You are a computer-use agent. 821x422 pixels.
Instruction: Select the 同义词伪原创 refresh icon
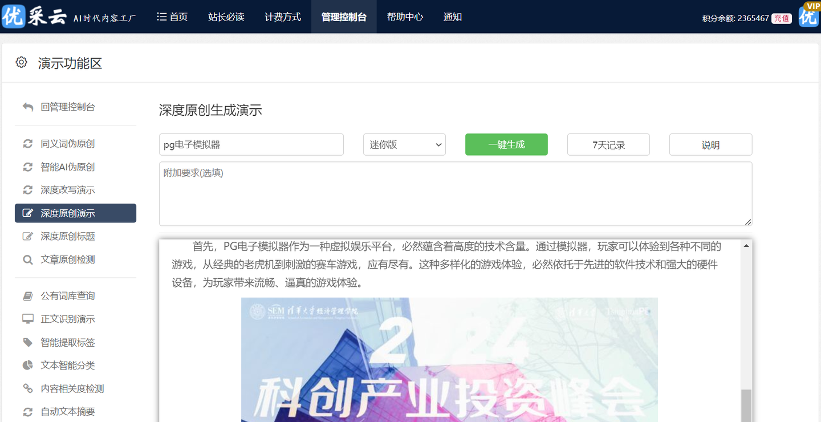27,143
